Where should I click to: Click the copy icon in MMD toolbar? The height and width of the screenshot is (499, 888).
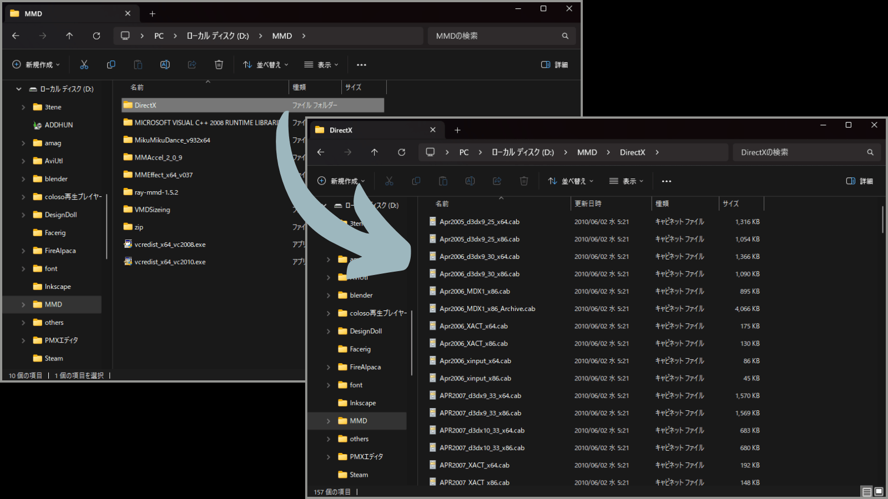[x=111, y=65]
